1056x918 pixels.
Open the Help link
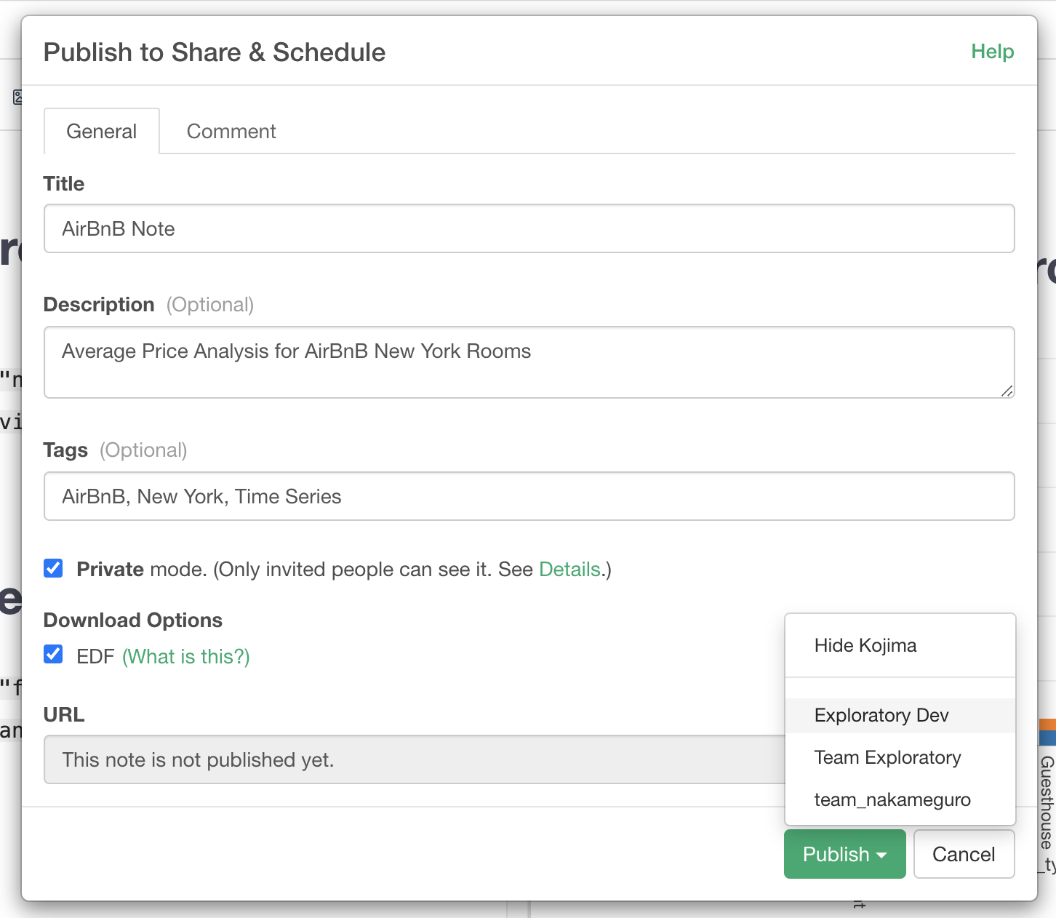coord(992,52)
